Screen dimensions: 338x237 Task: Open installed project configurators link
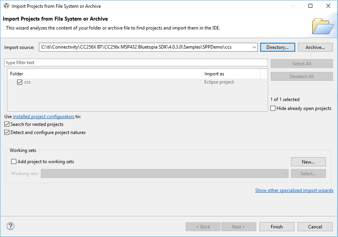(44, 117)
